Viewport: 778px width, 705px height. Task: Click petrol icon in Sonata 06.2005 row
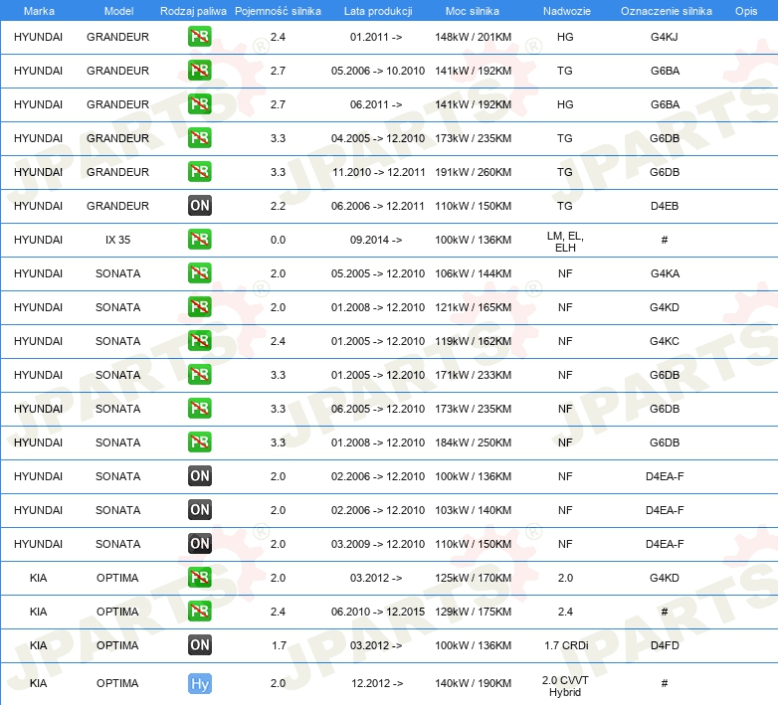pos(199,408)
